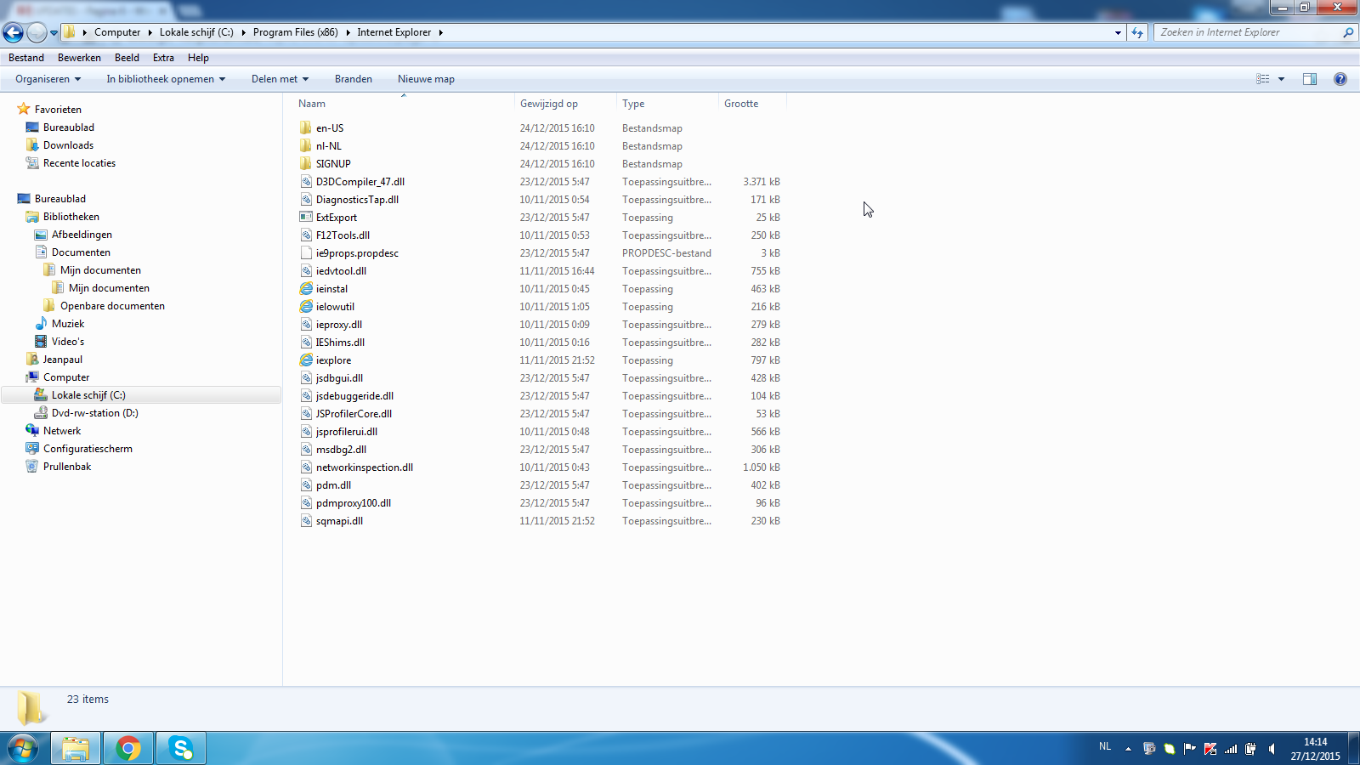Open Skype from the taskbar
Viewport: 1360px width, 765px height.
pos(180,748)
